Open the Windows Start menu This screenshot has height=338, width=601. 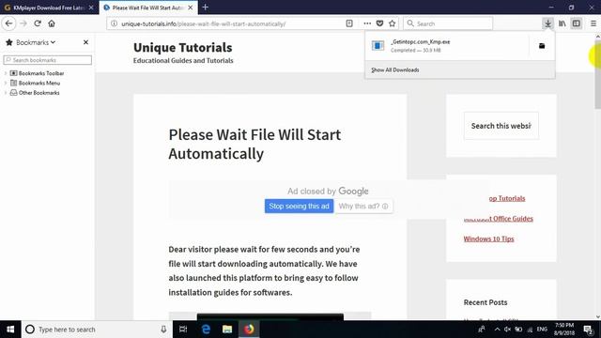[x=10, y=330]
